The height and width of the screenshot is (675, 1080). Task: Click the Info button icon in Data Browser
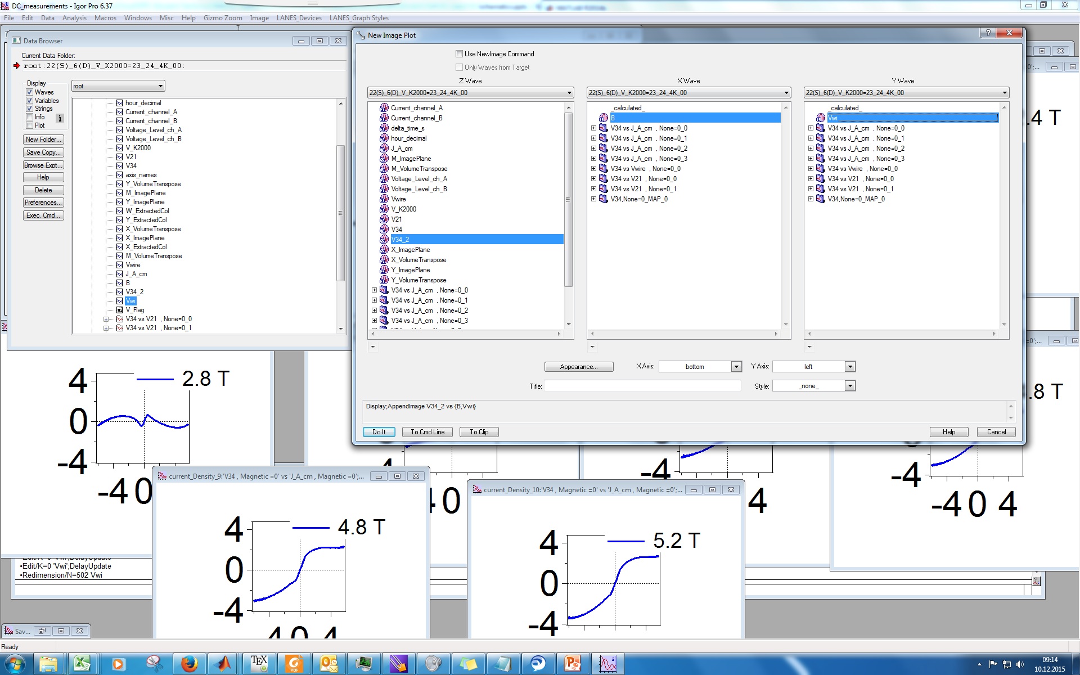[x=61, y=118]
